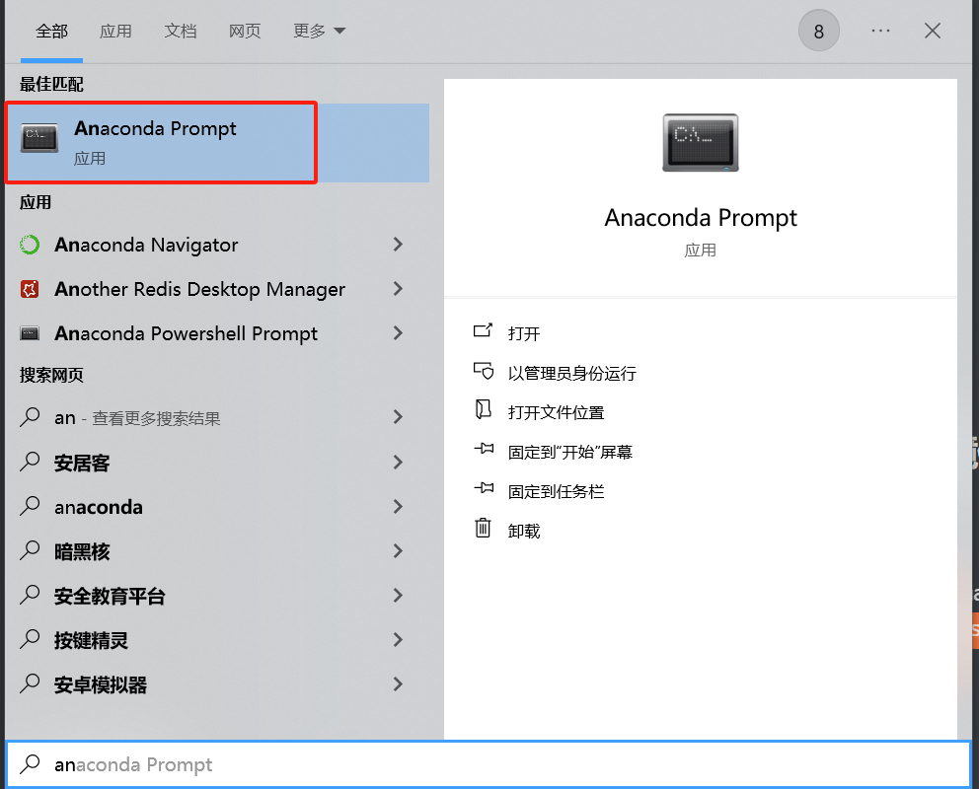The image size is (979, 789).
Task: Select the 安全教育平台 web suggestion
Action: (217, 596)
